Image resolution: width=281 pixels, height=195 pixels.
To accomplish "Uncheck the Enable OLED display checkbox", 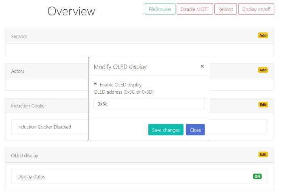I will click(x=95, y=84).
